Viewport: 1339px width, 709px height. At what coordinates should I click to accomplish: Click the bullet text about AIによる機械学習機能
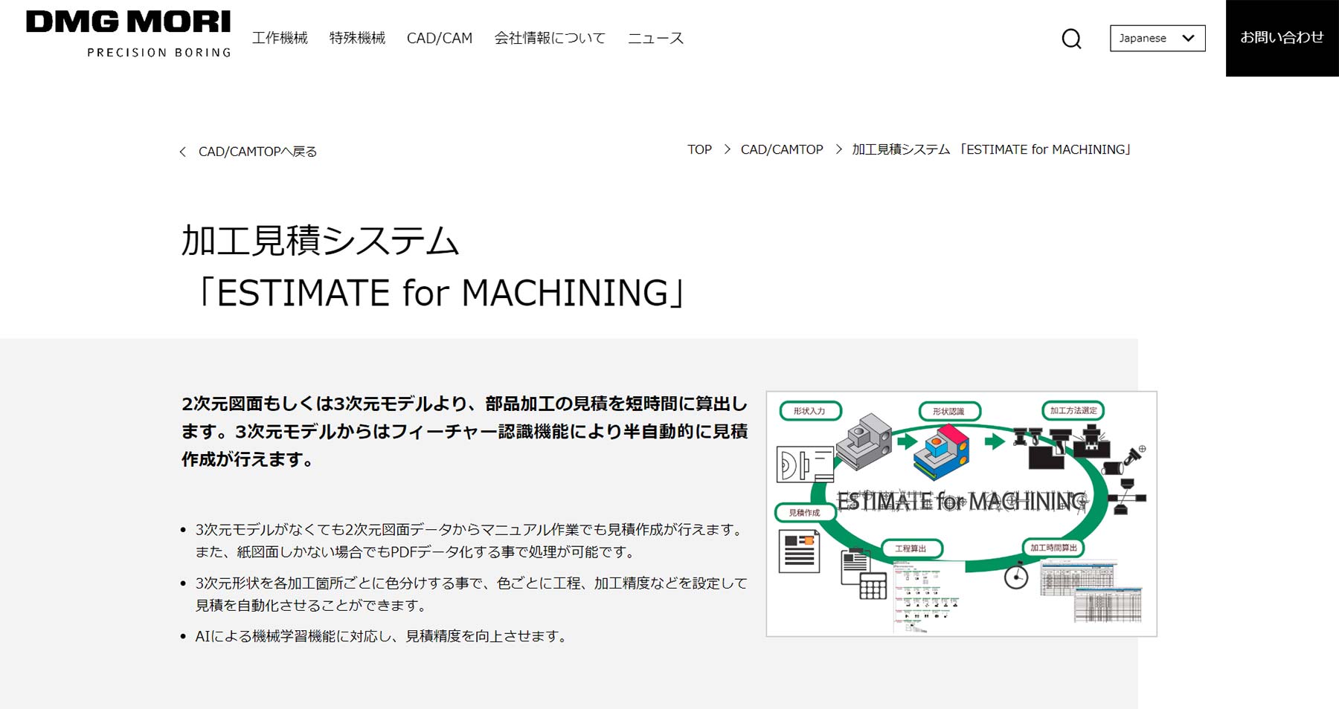tap(381, 636)
